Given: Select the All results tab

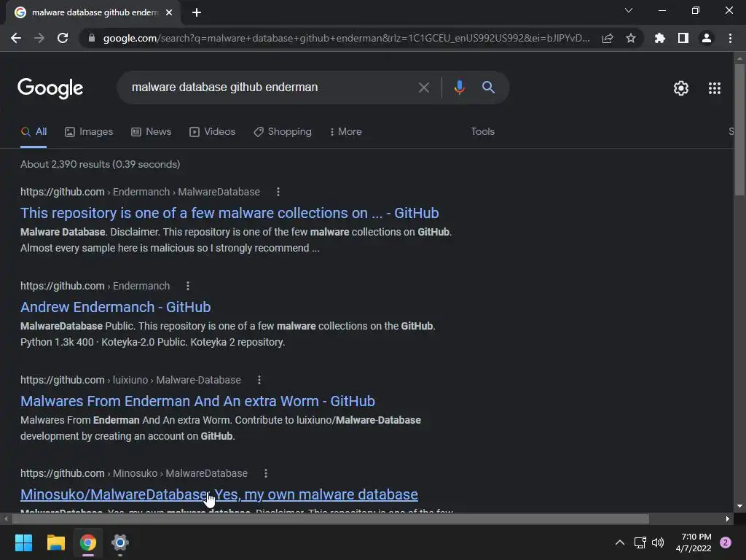Looking at the screenshot, I should (x=34, y=132).
